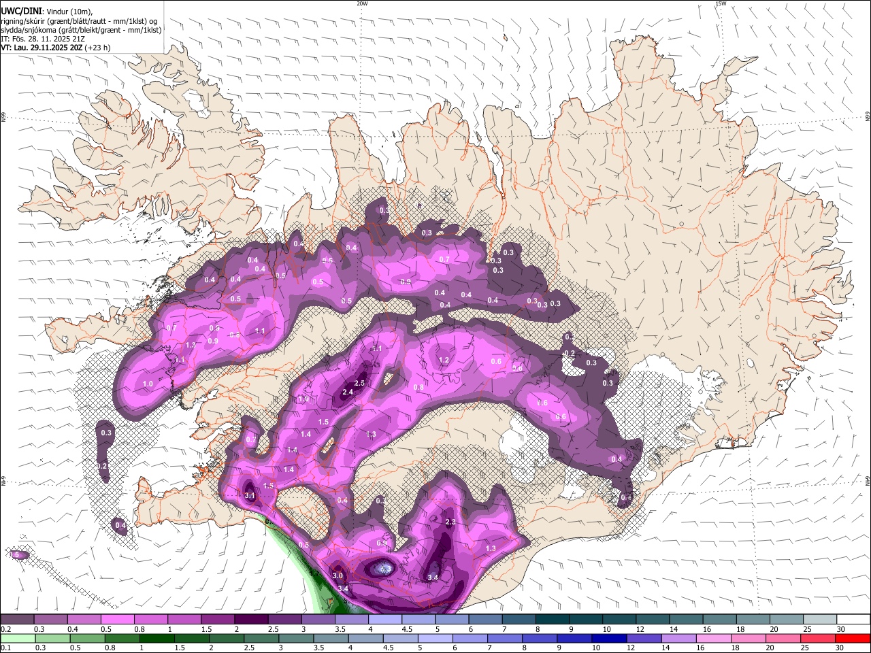Click the 'UWC/DINI' model title text
871x653 pixels.
click(20, 12)
